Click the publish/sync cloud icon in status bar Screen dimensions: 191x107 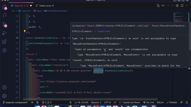pyautogui.click(x=32, y=103)
